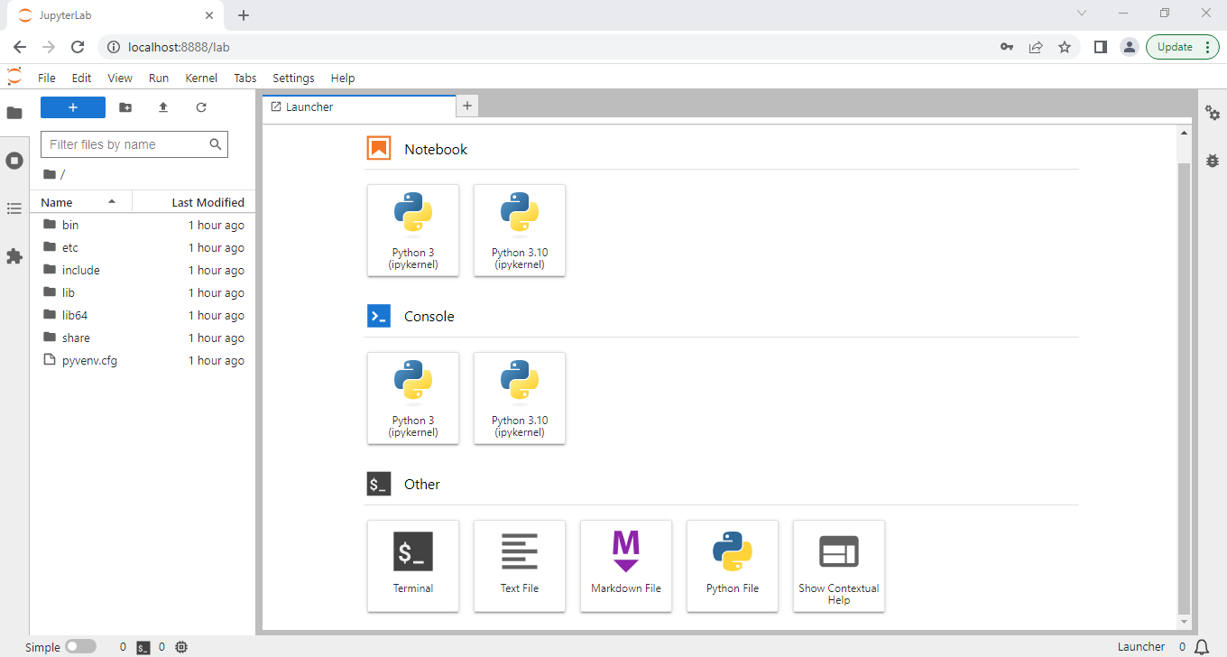Create a new folder with folder-plus icon
The height and width of the screenshot is (657, 1227).
pos(125,107)
